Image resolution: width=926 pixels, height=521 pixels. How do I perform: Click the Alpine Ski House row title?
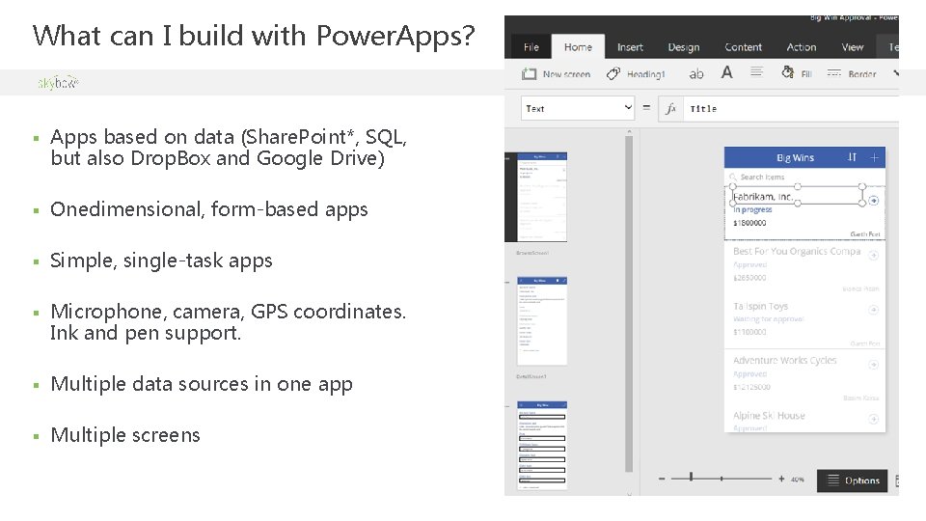point(769,415)
